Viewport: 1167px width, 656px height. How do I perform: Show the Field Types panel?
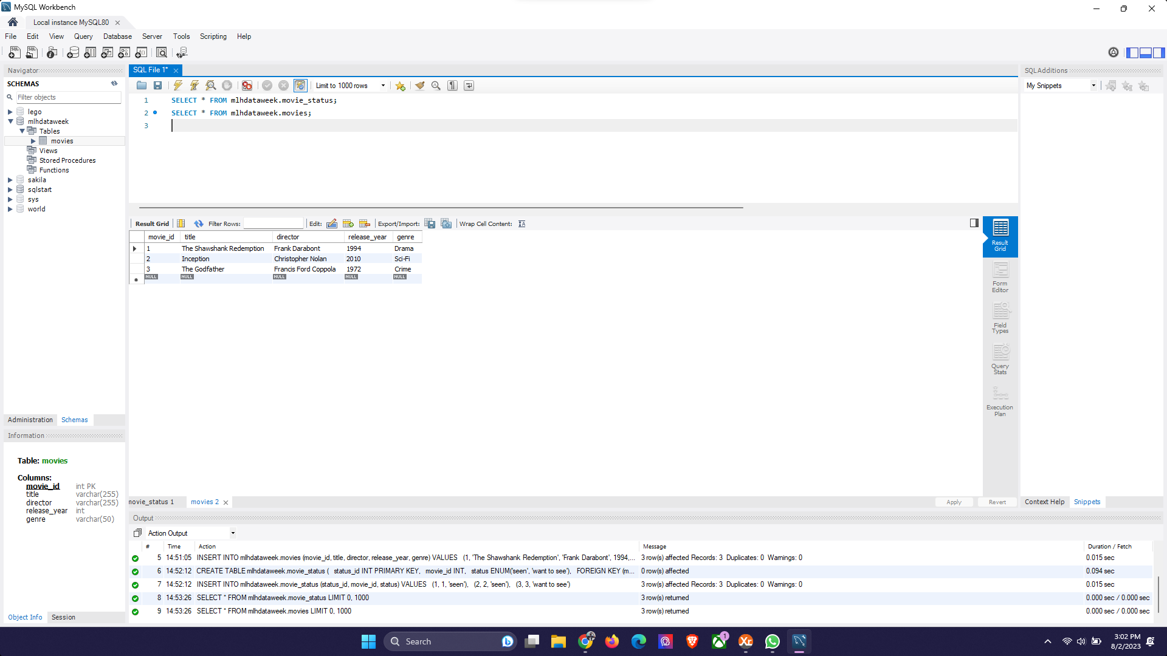click(1000, 318)
